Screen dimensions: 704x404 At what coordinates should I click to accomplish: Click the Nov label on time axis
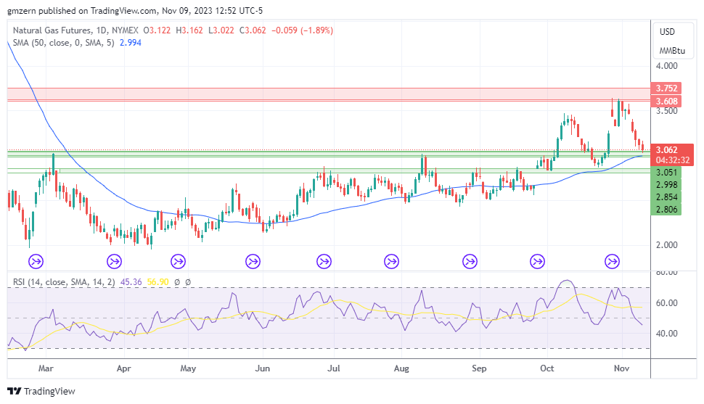621,368
